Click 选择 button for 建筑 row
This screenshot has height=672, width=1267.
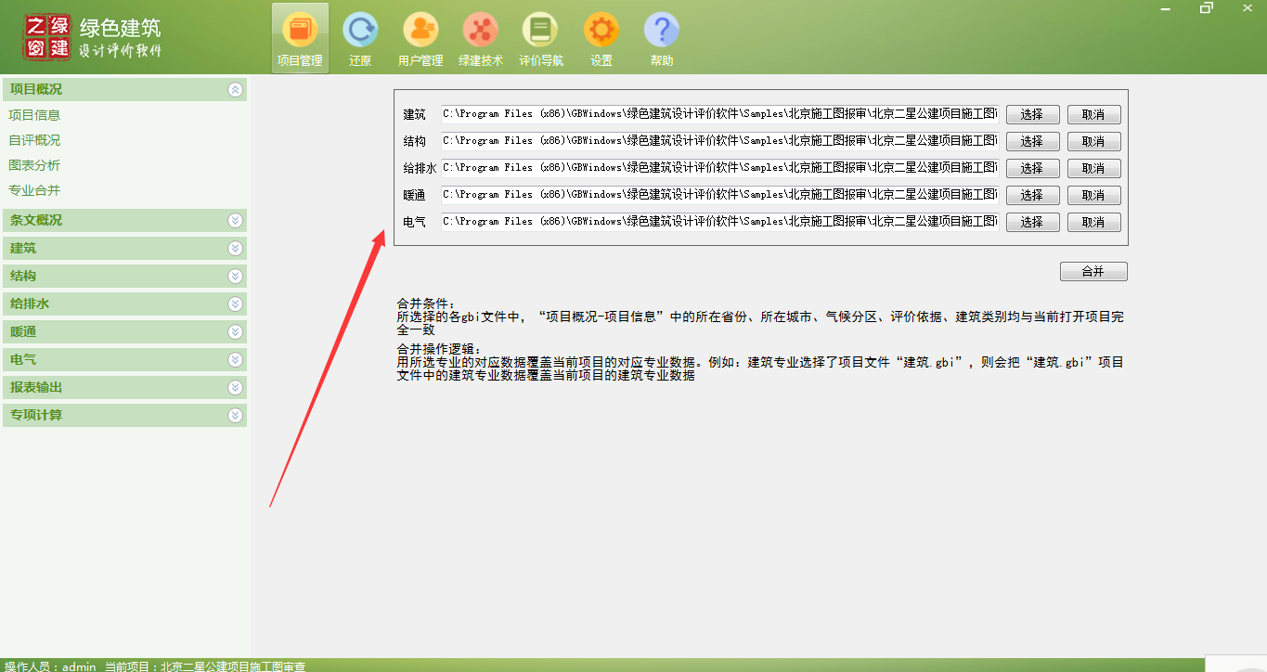pos(1032,115)
